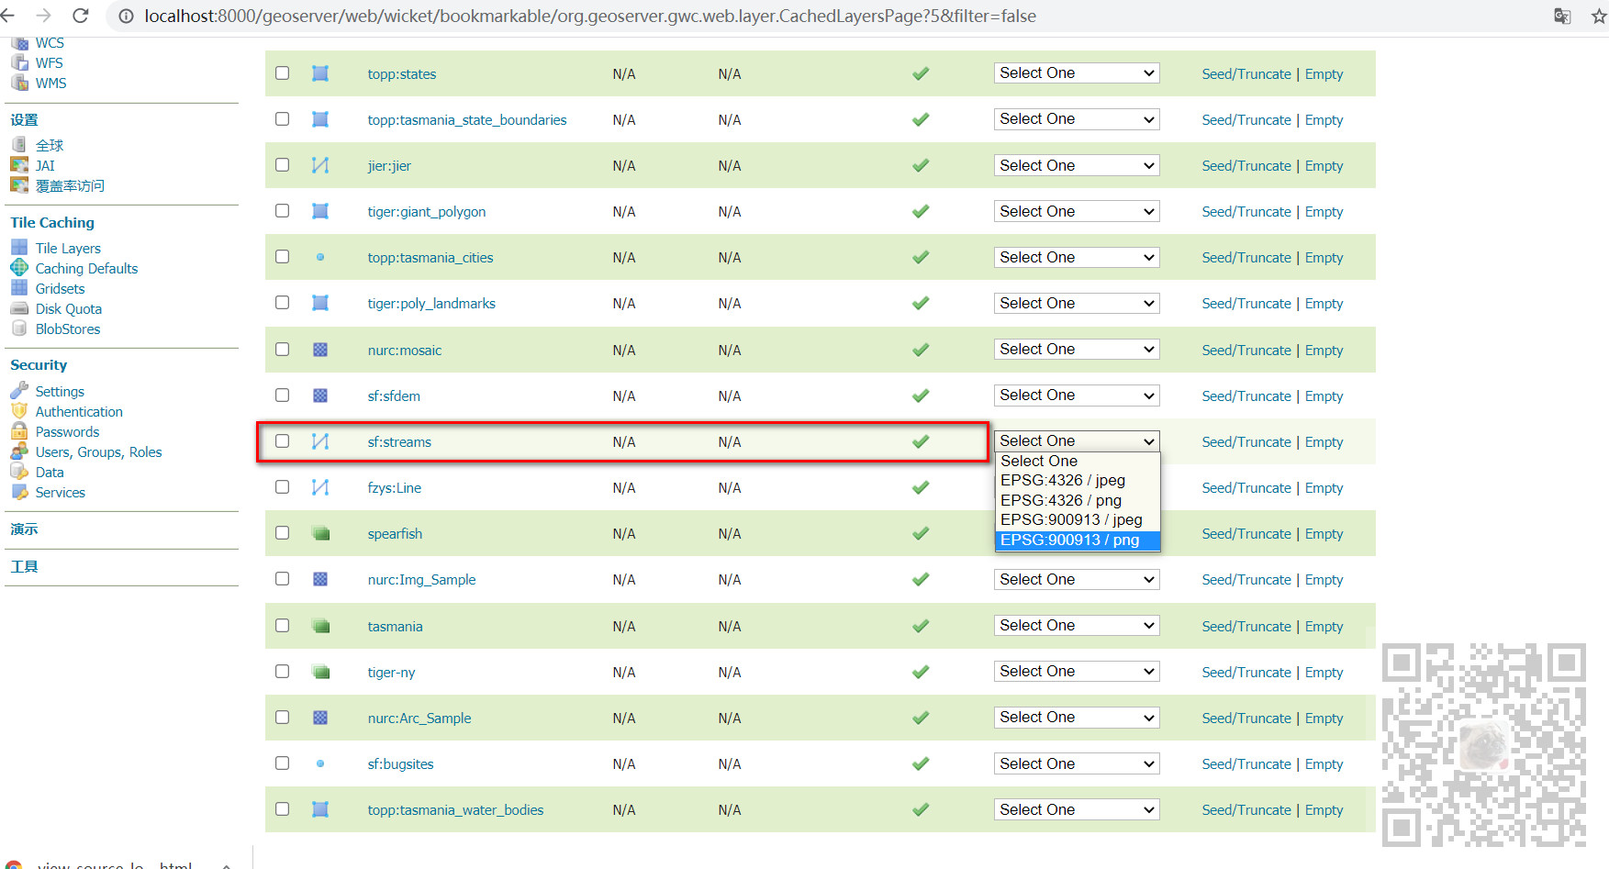Open the tiger:poly_landmarks layer link

click(431, 303)
